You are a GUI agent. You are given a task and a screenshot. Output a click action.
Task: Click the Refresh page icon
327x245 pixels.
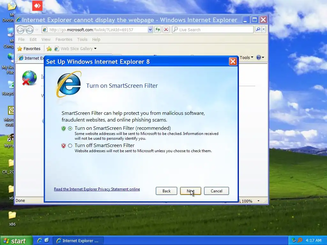[x=158, y=30]
